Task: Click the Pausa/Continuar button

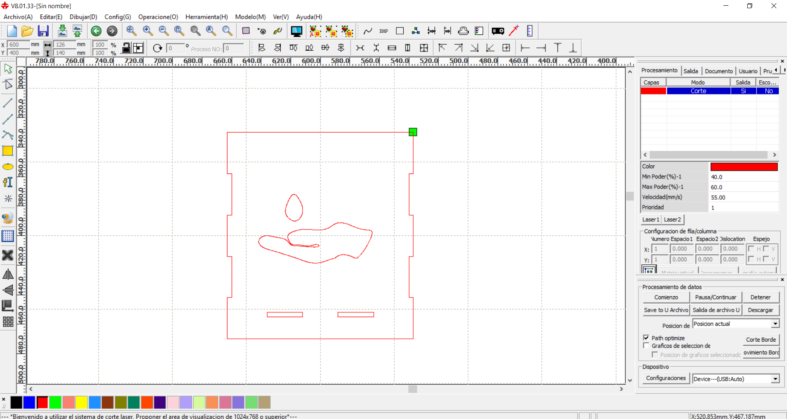Action: click(x=716, y=297)
